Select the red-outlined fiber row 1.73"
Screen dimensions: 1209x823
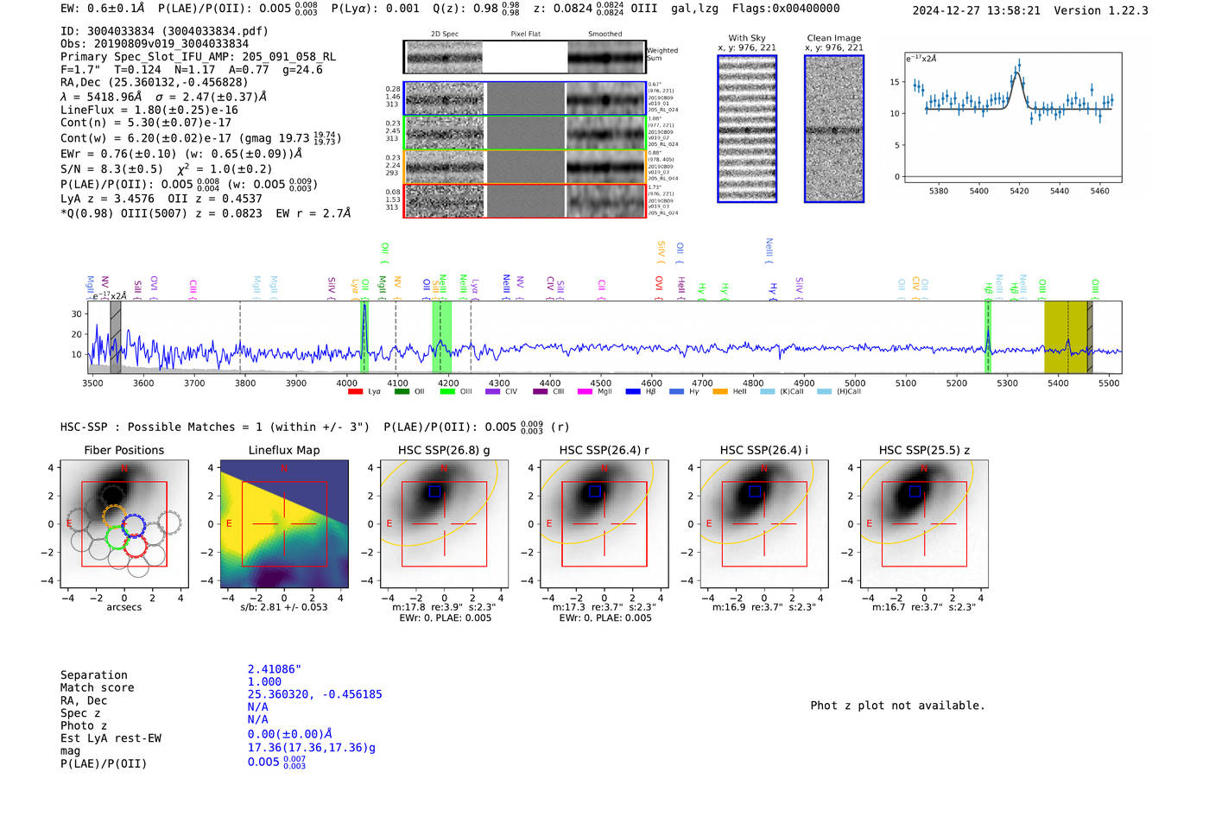pyautogui.click(x=524, y=200)
